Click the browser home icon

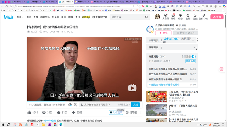coord(11,6)
